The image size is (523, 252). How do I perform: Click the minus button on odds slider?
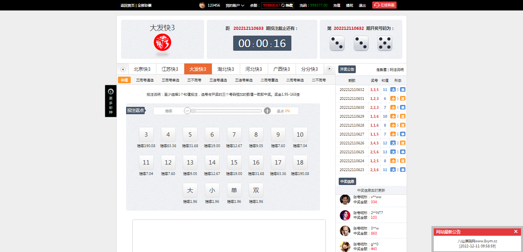tap(187, 111)
